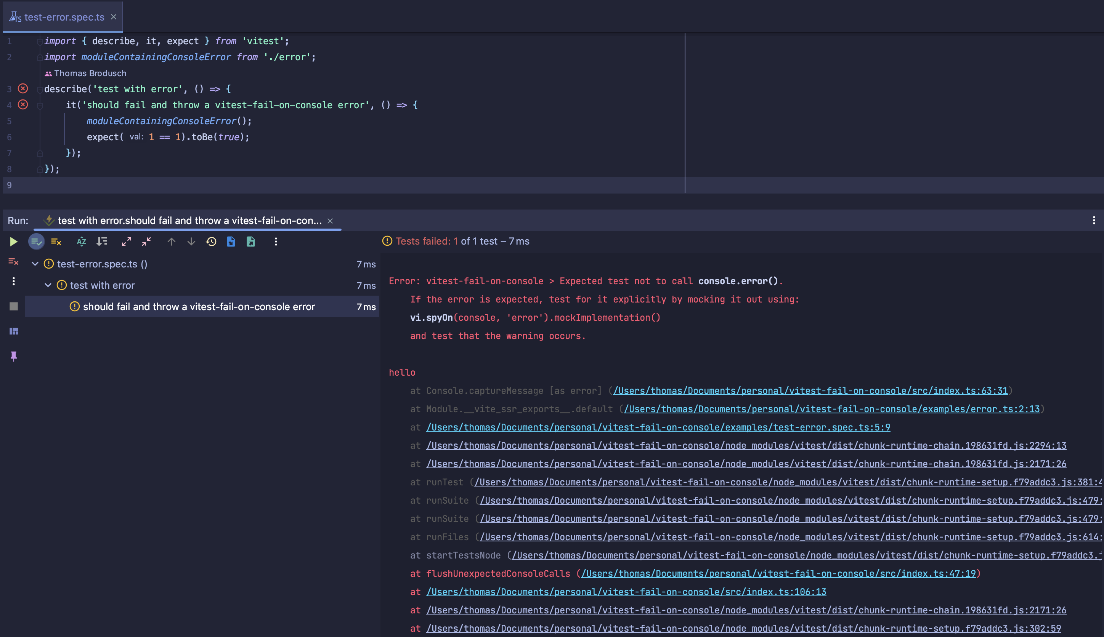This screenshot has height=637, width=1104.
Task: Click the stop square button
Action: (14, 306)
